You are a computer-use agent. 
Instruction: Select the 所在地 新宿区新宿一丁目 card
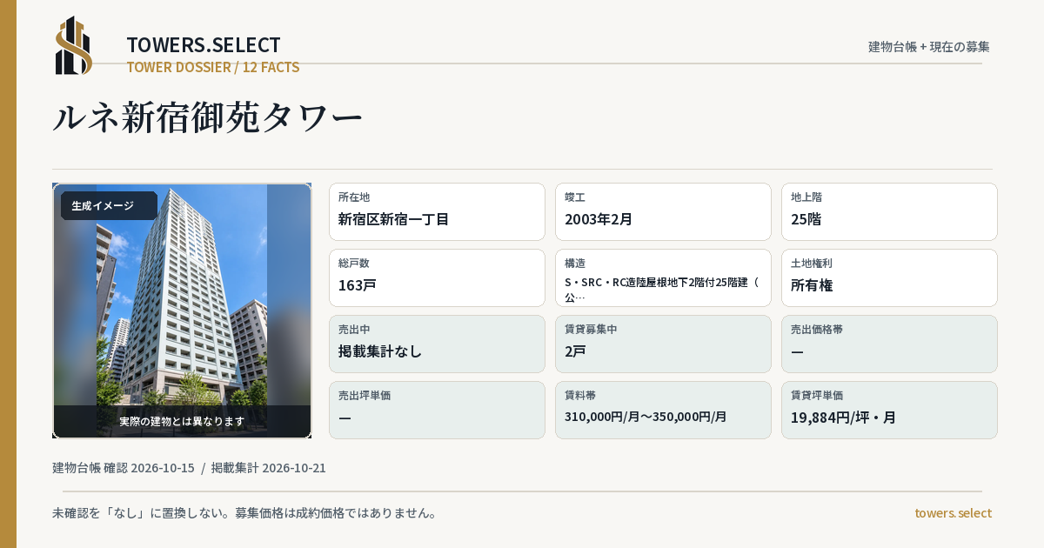(x=437, y=211)
